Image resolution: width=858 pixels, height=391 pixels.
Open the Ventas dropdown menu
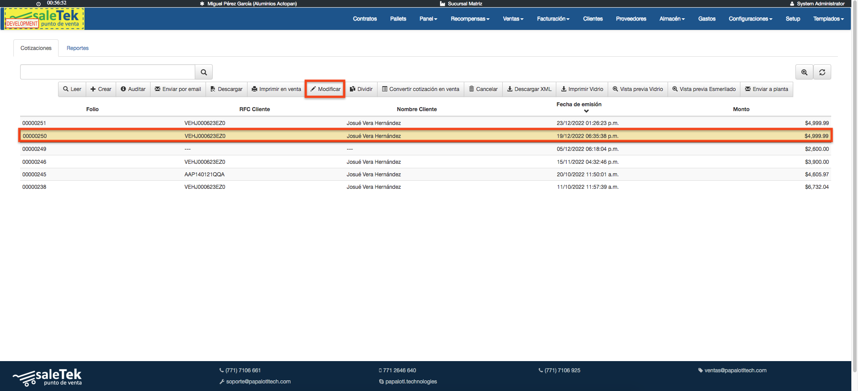513,19
